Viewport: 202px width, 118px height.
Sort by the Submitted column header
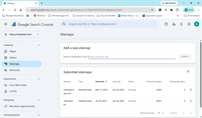[x=101, y=82]
